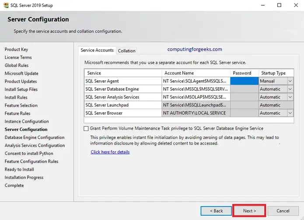Click the Startup Type column header
This screenshot has width=304, height=220.
coord(276,73)
